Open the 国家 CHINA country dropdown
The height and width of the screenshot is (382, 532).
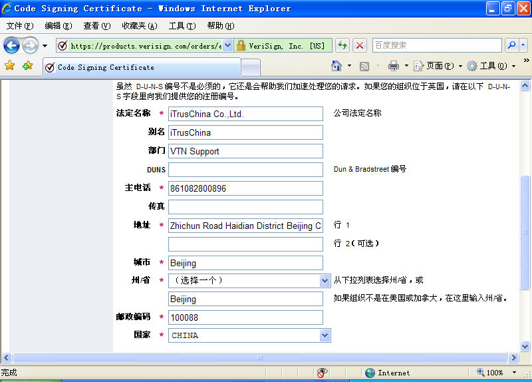click(325, 335)
